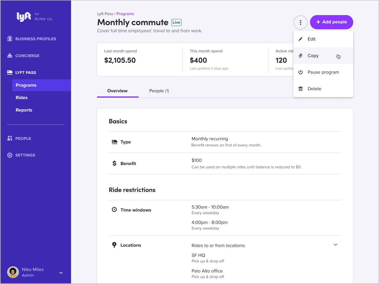Screen dimensions: 379x284
Task: Expand the Niko Miles account chevron
Action: click(x=61, y=273)
